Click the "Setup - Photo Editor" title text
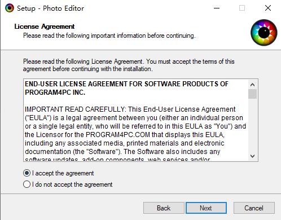The height and width of the screenshot is (220, 281). point(50,8)
